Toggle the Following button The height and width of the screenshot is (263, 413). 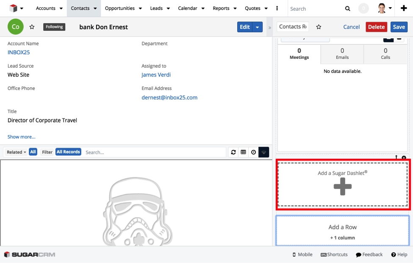click(54, 27)
